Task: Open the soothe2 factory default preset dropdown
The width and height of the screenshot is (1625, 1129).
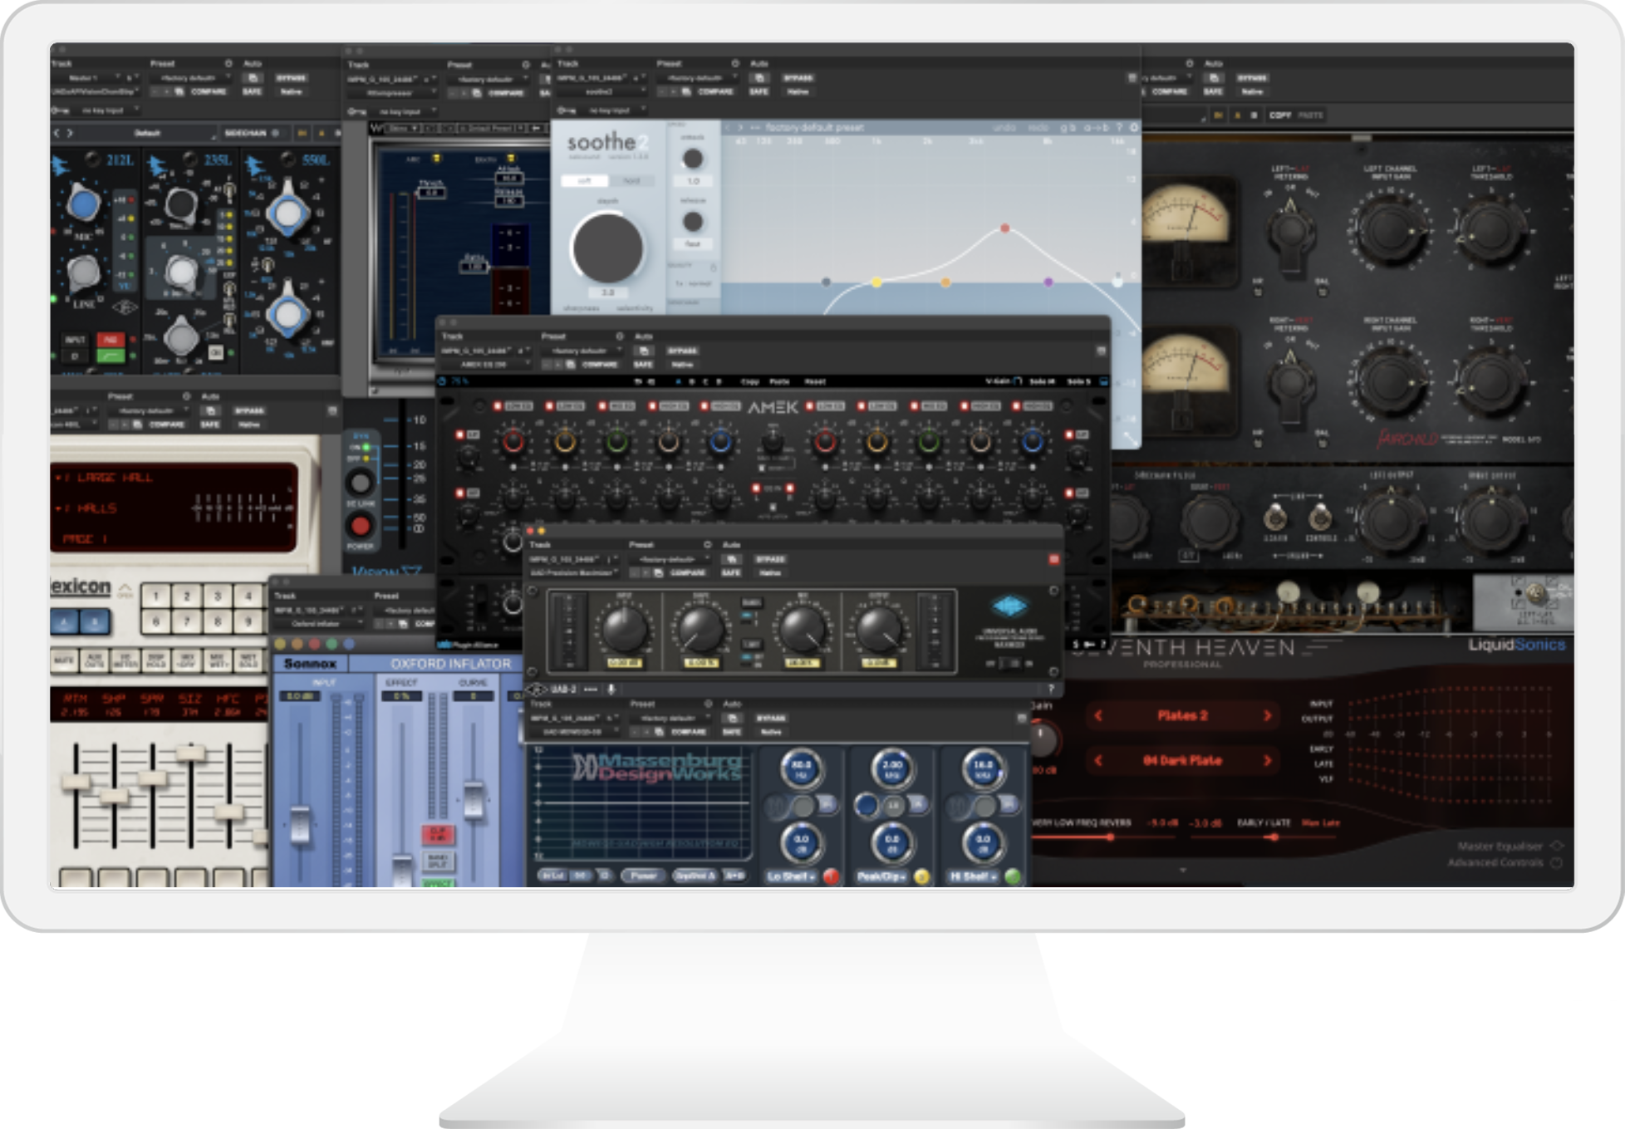Action: tap(698, 78)
